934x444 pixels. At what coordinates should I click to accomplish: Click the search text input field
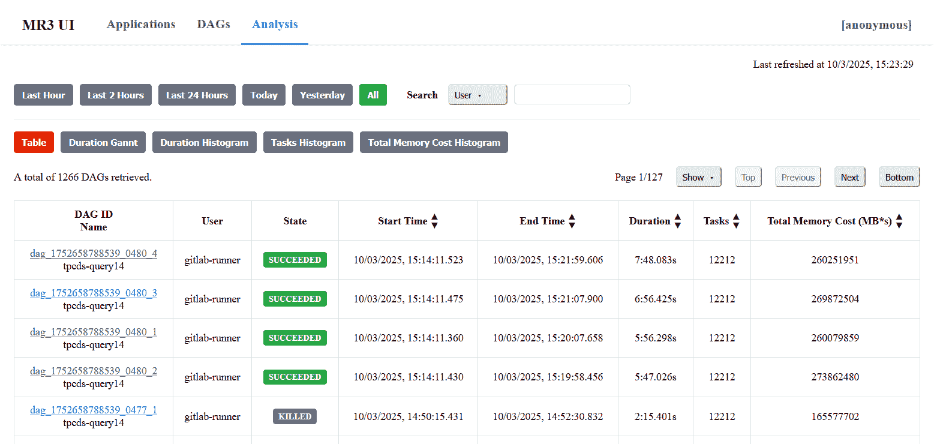click(572, 95)
